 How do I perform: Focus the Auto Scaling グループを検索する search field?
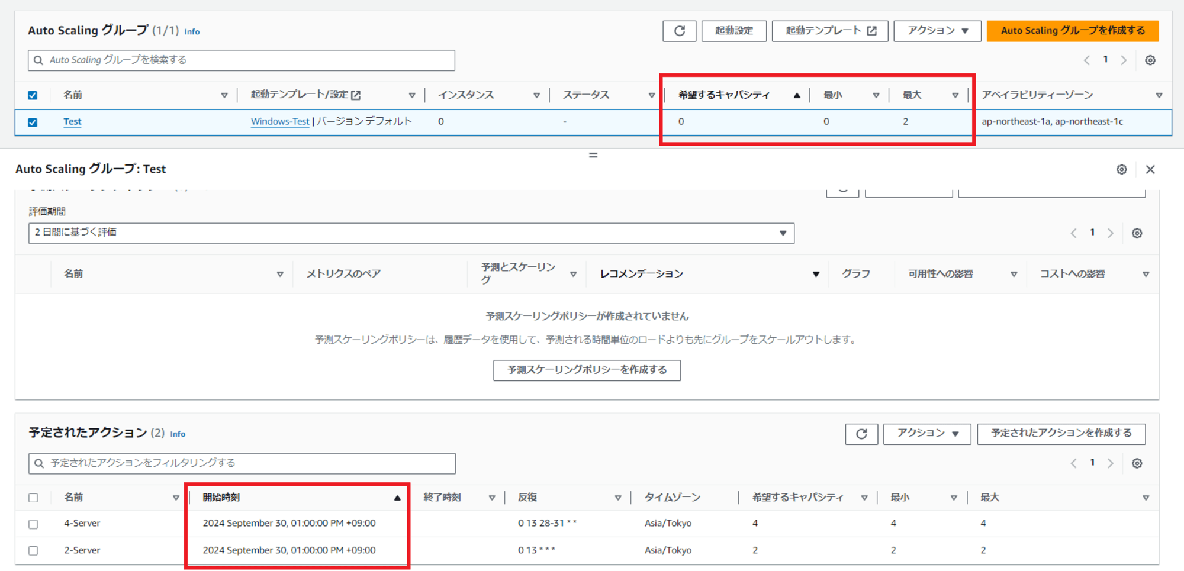pyautogui.click(x=242, y=60)
